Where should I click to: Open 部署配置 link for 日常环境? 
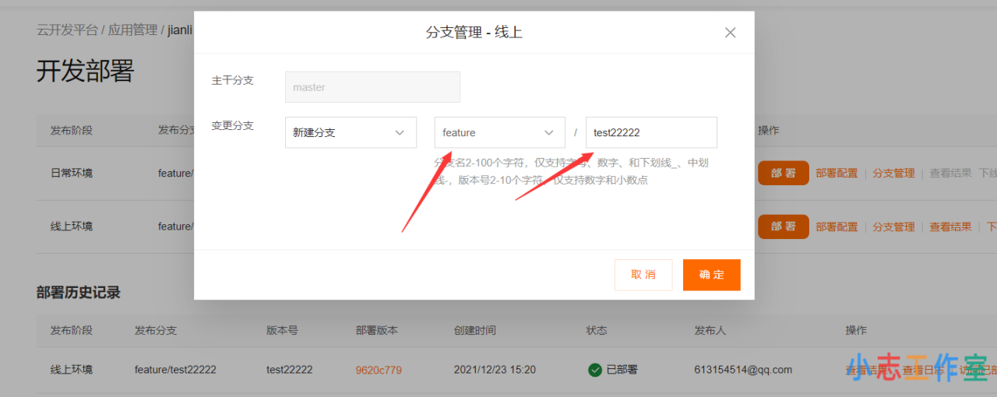tap(837, 173)
